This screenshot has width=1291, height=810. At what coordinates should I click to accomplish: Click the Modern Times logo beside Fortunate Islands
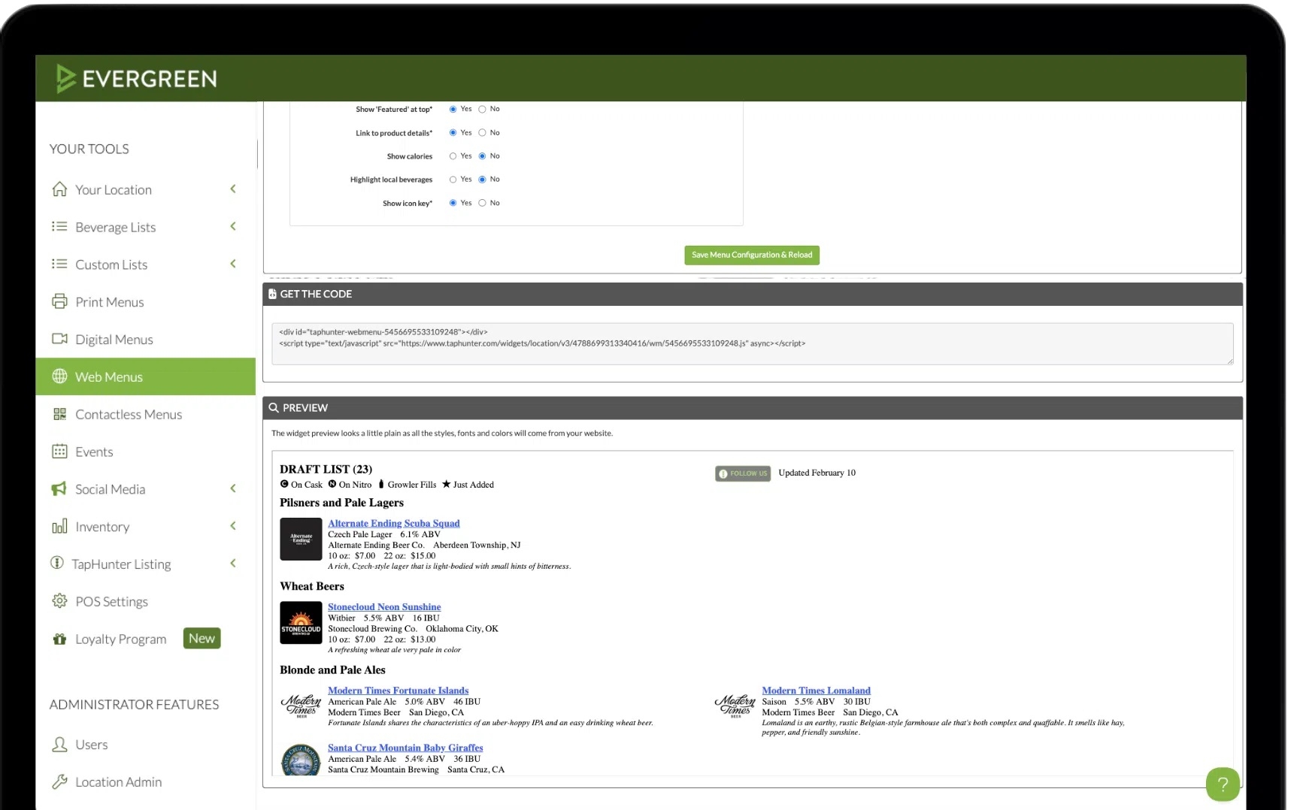point(301,706)
